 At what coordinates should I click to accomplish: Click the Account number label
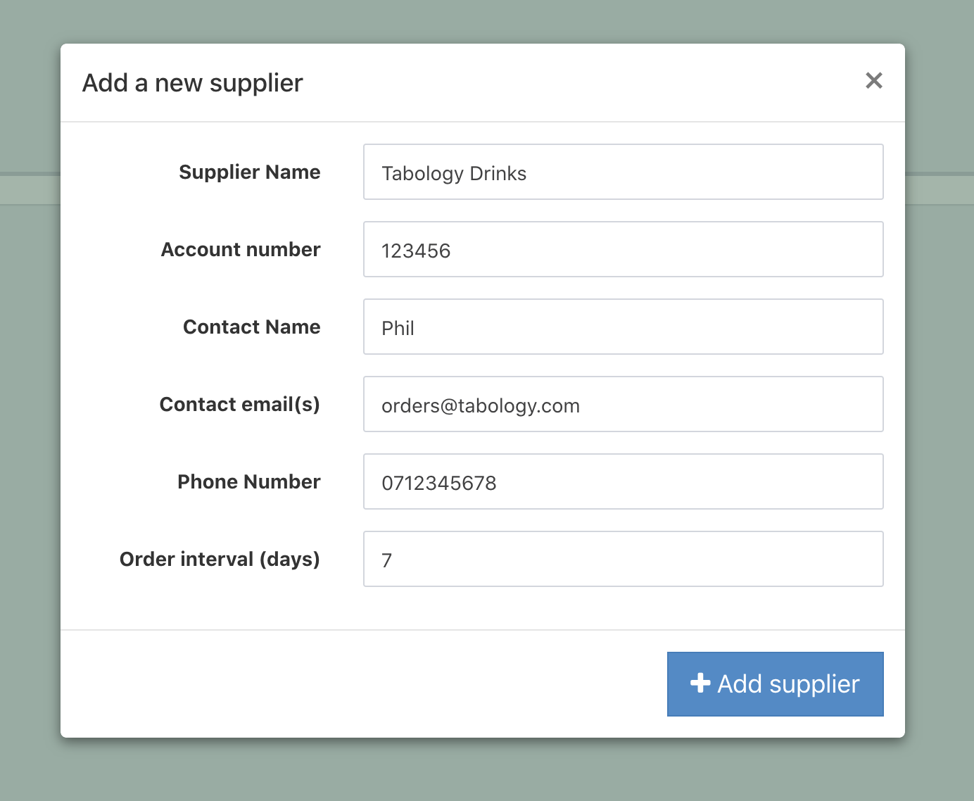(241, 250)
